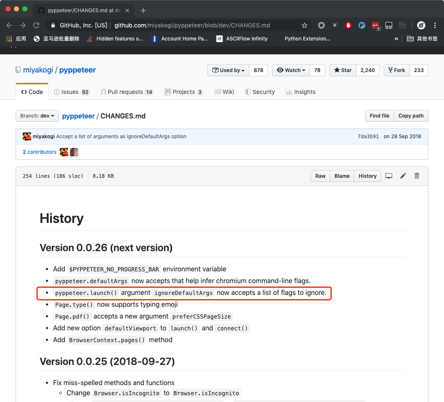The height and width of the screenshot is (402, 444).
Task: Click the repository book icon beside miyakogi
Action: tap(18, 70)
